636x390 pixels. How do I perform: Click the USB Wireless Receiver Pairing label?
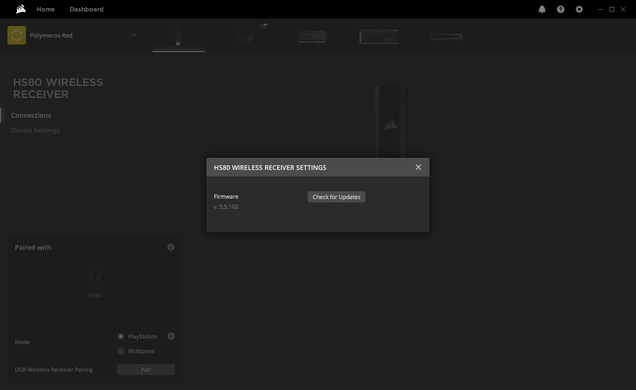(x=54, y=370)
